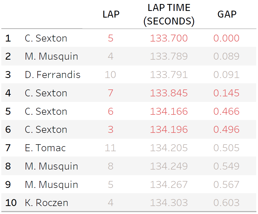The width and height of the screenshot is (258, 214).
Task: Select lap time 133.845
Action: pyautogui.click(x=169, y=93)
